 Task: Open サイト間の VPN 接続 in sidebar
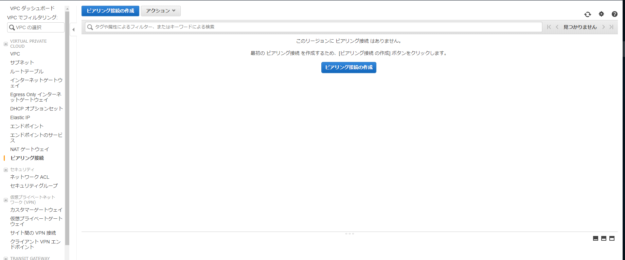(x=33, y=233)
